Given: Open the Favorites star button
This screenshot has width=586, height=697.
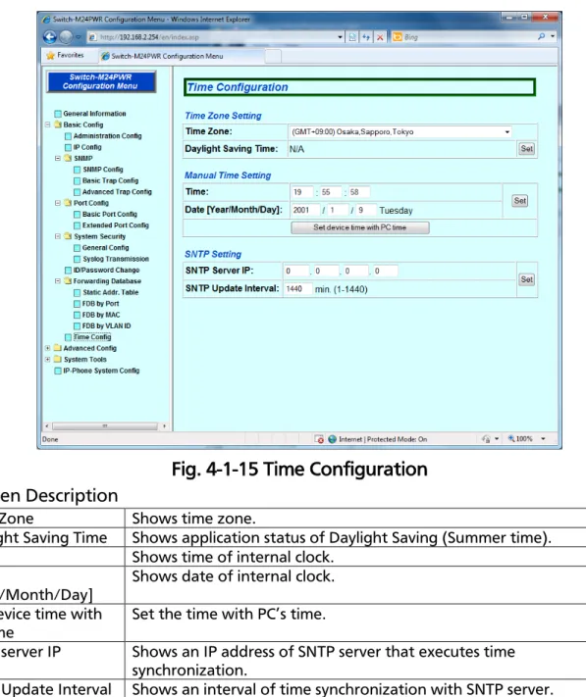Looking at the screenshot, I should [x=65, y=55].
